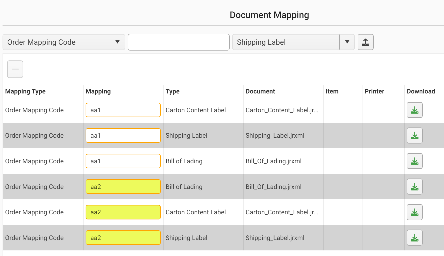Screen dimensions: 444x256
Task: Download the Bill_Of_Lading.jrxml for mapping aa1
Action: coord(415,161)
